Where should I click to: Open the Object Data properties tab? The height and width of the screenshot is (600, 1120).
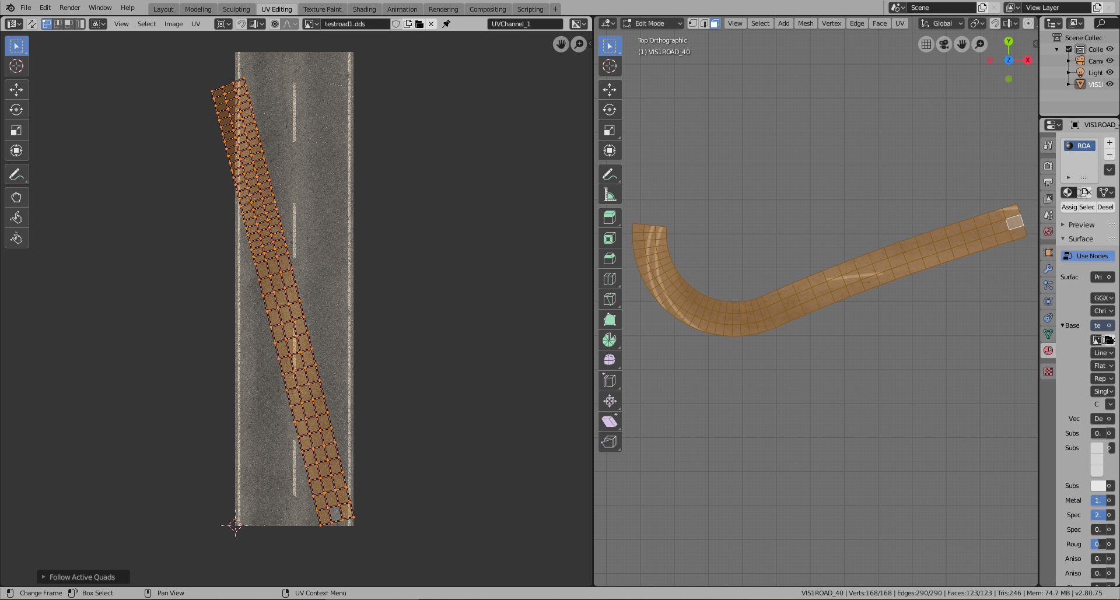click(x=1048, y=334)
